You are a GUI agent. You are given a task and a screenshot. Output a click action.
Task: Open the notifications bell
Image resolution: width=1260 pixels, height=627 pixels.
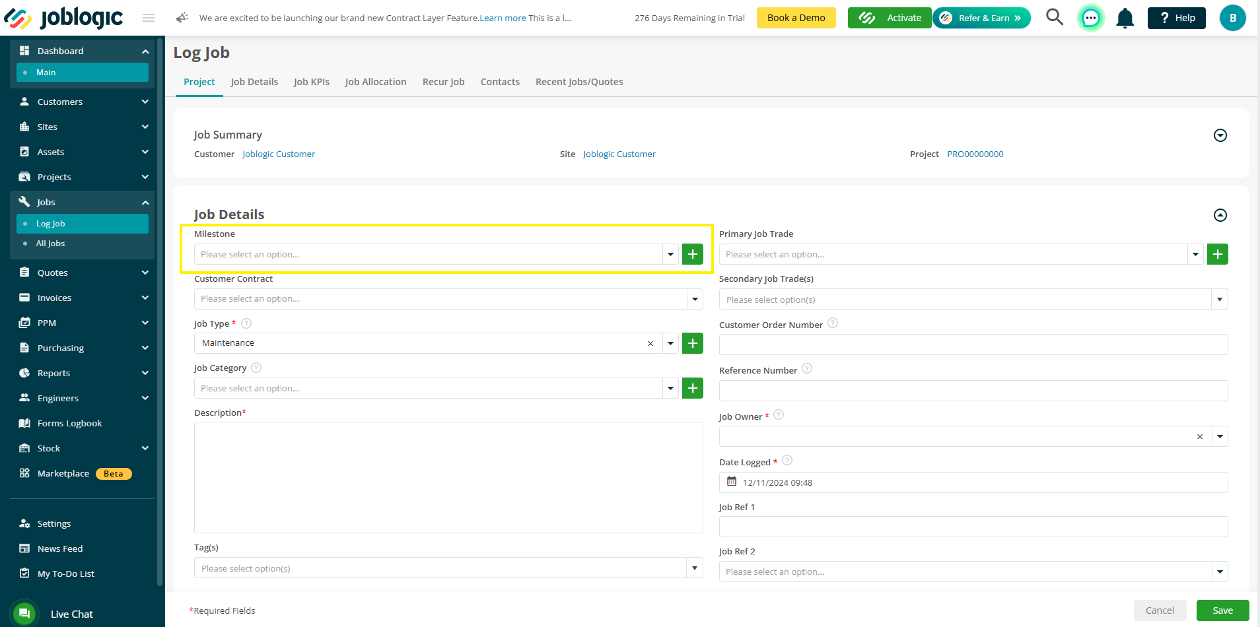coord(1125,18)
